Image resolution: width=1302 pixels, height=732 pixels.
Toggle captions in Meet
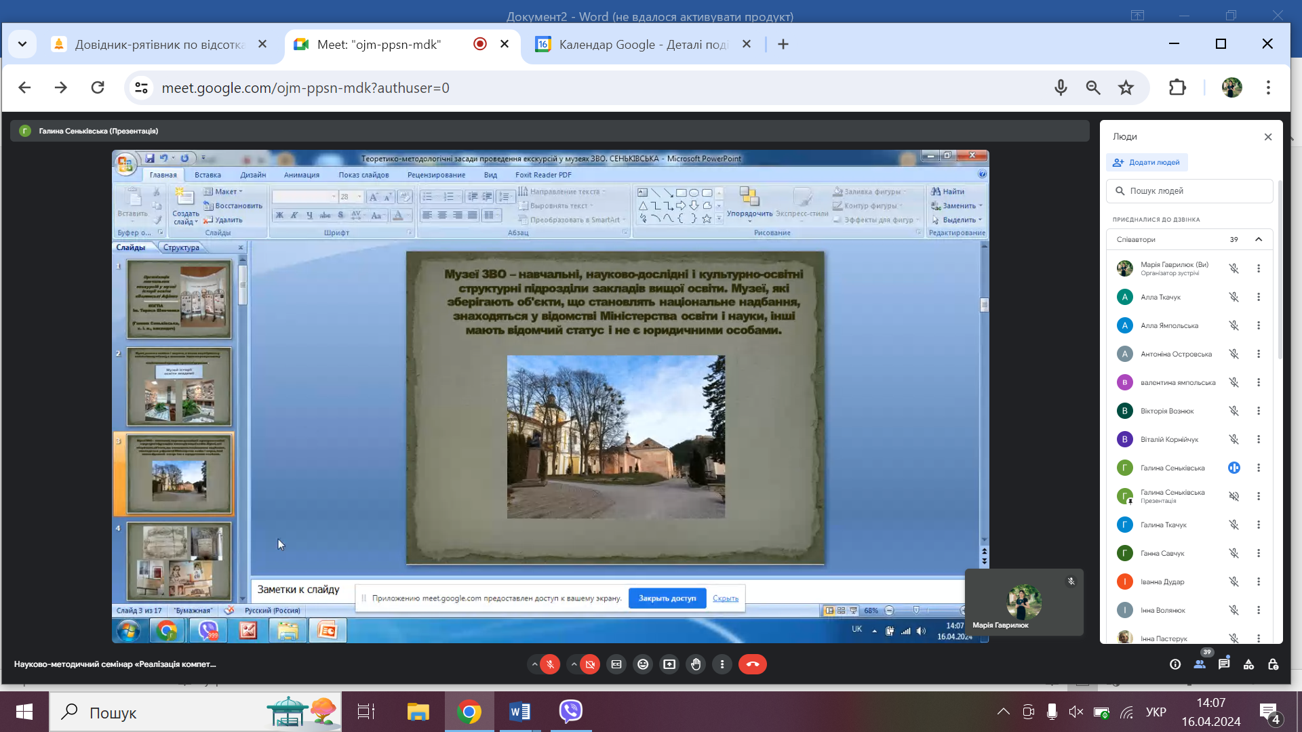616,664
